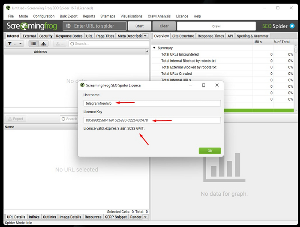Screen dimensions: 300x227
Task: Click the Start crawl button
Action: pyautogui.click(x=139, y=26)
